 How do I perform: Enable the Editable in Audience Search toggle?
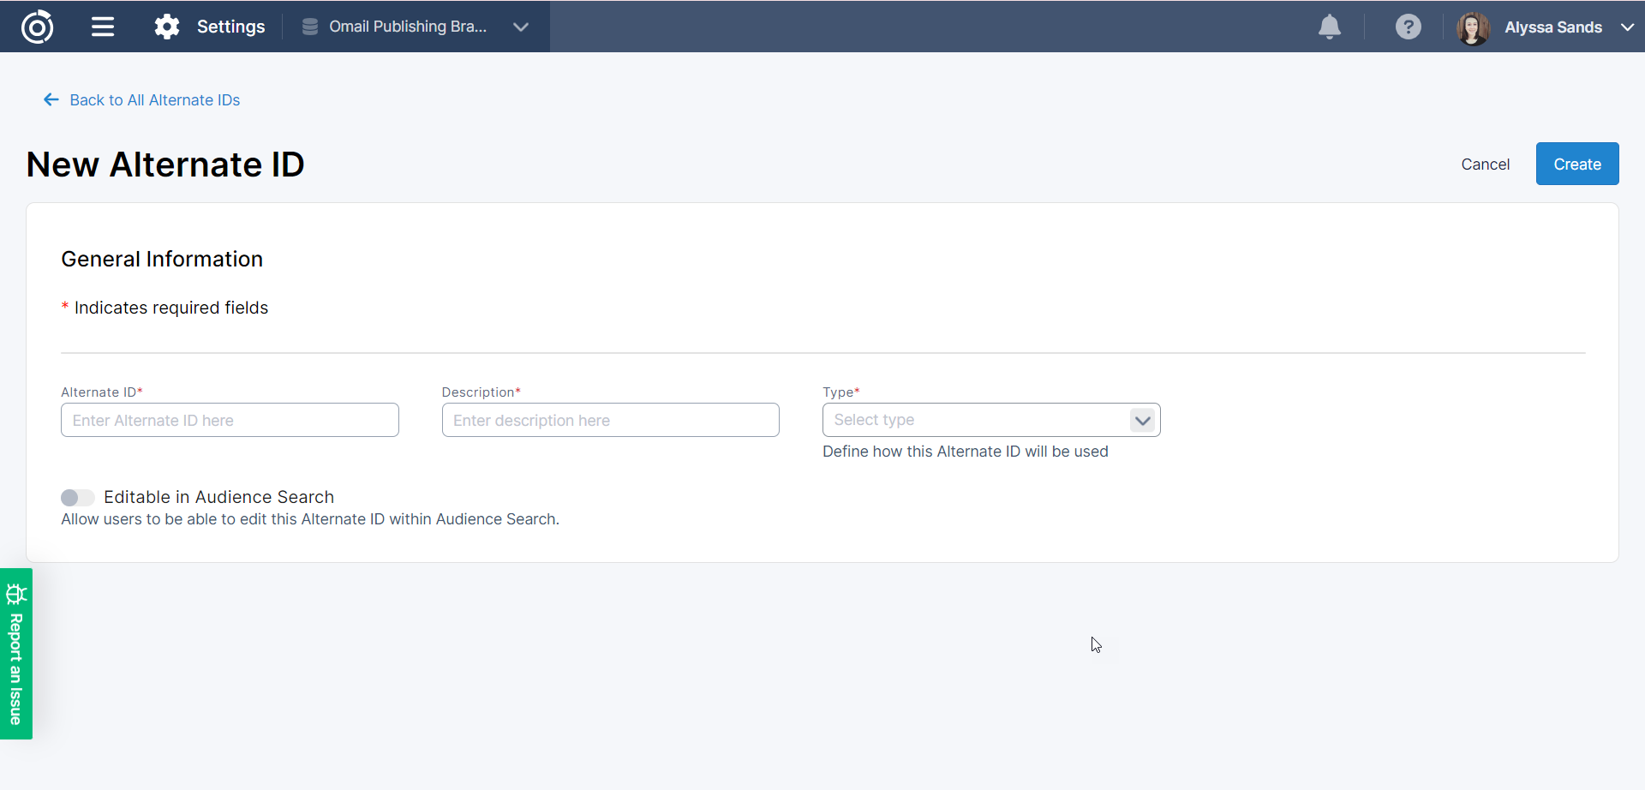coord(77,498)
